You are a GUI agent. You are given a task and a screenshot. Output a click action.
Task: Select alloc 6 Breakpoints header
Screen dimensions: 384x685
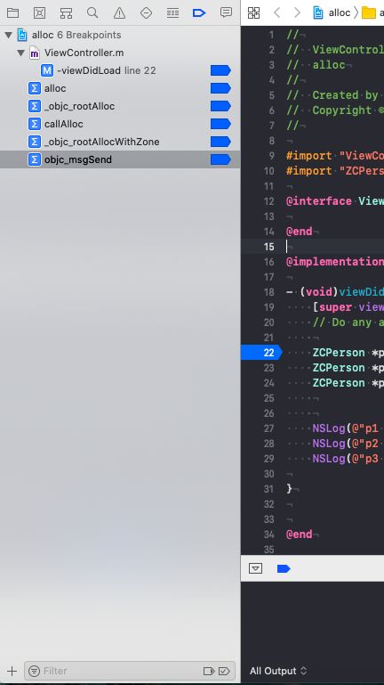click(120, 35)
